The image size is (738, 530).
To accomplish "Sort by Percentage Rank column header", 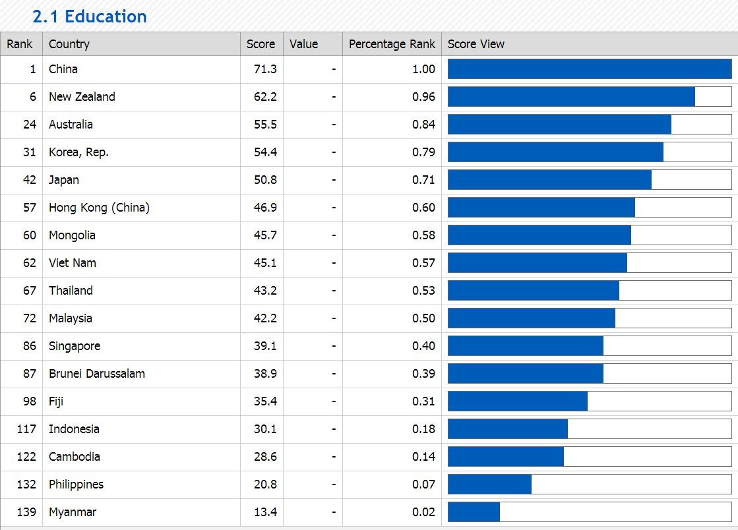I will (392, 44).
